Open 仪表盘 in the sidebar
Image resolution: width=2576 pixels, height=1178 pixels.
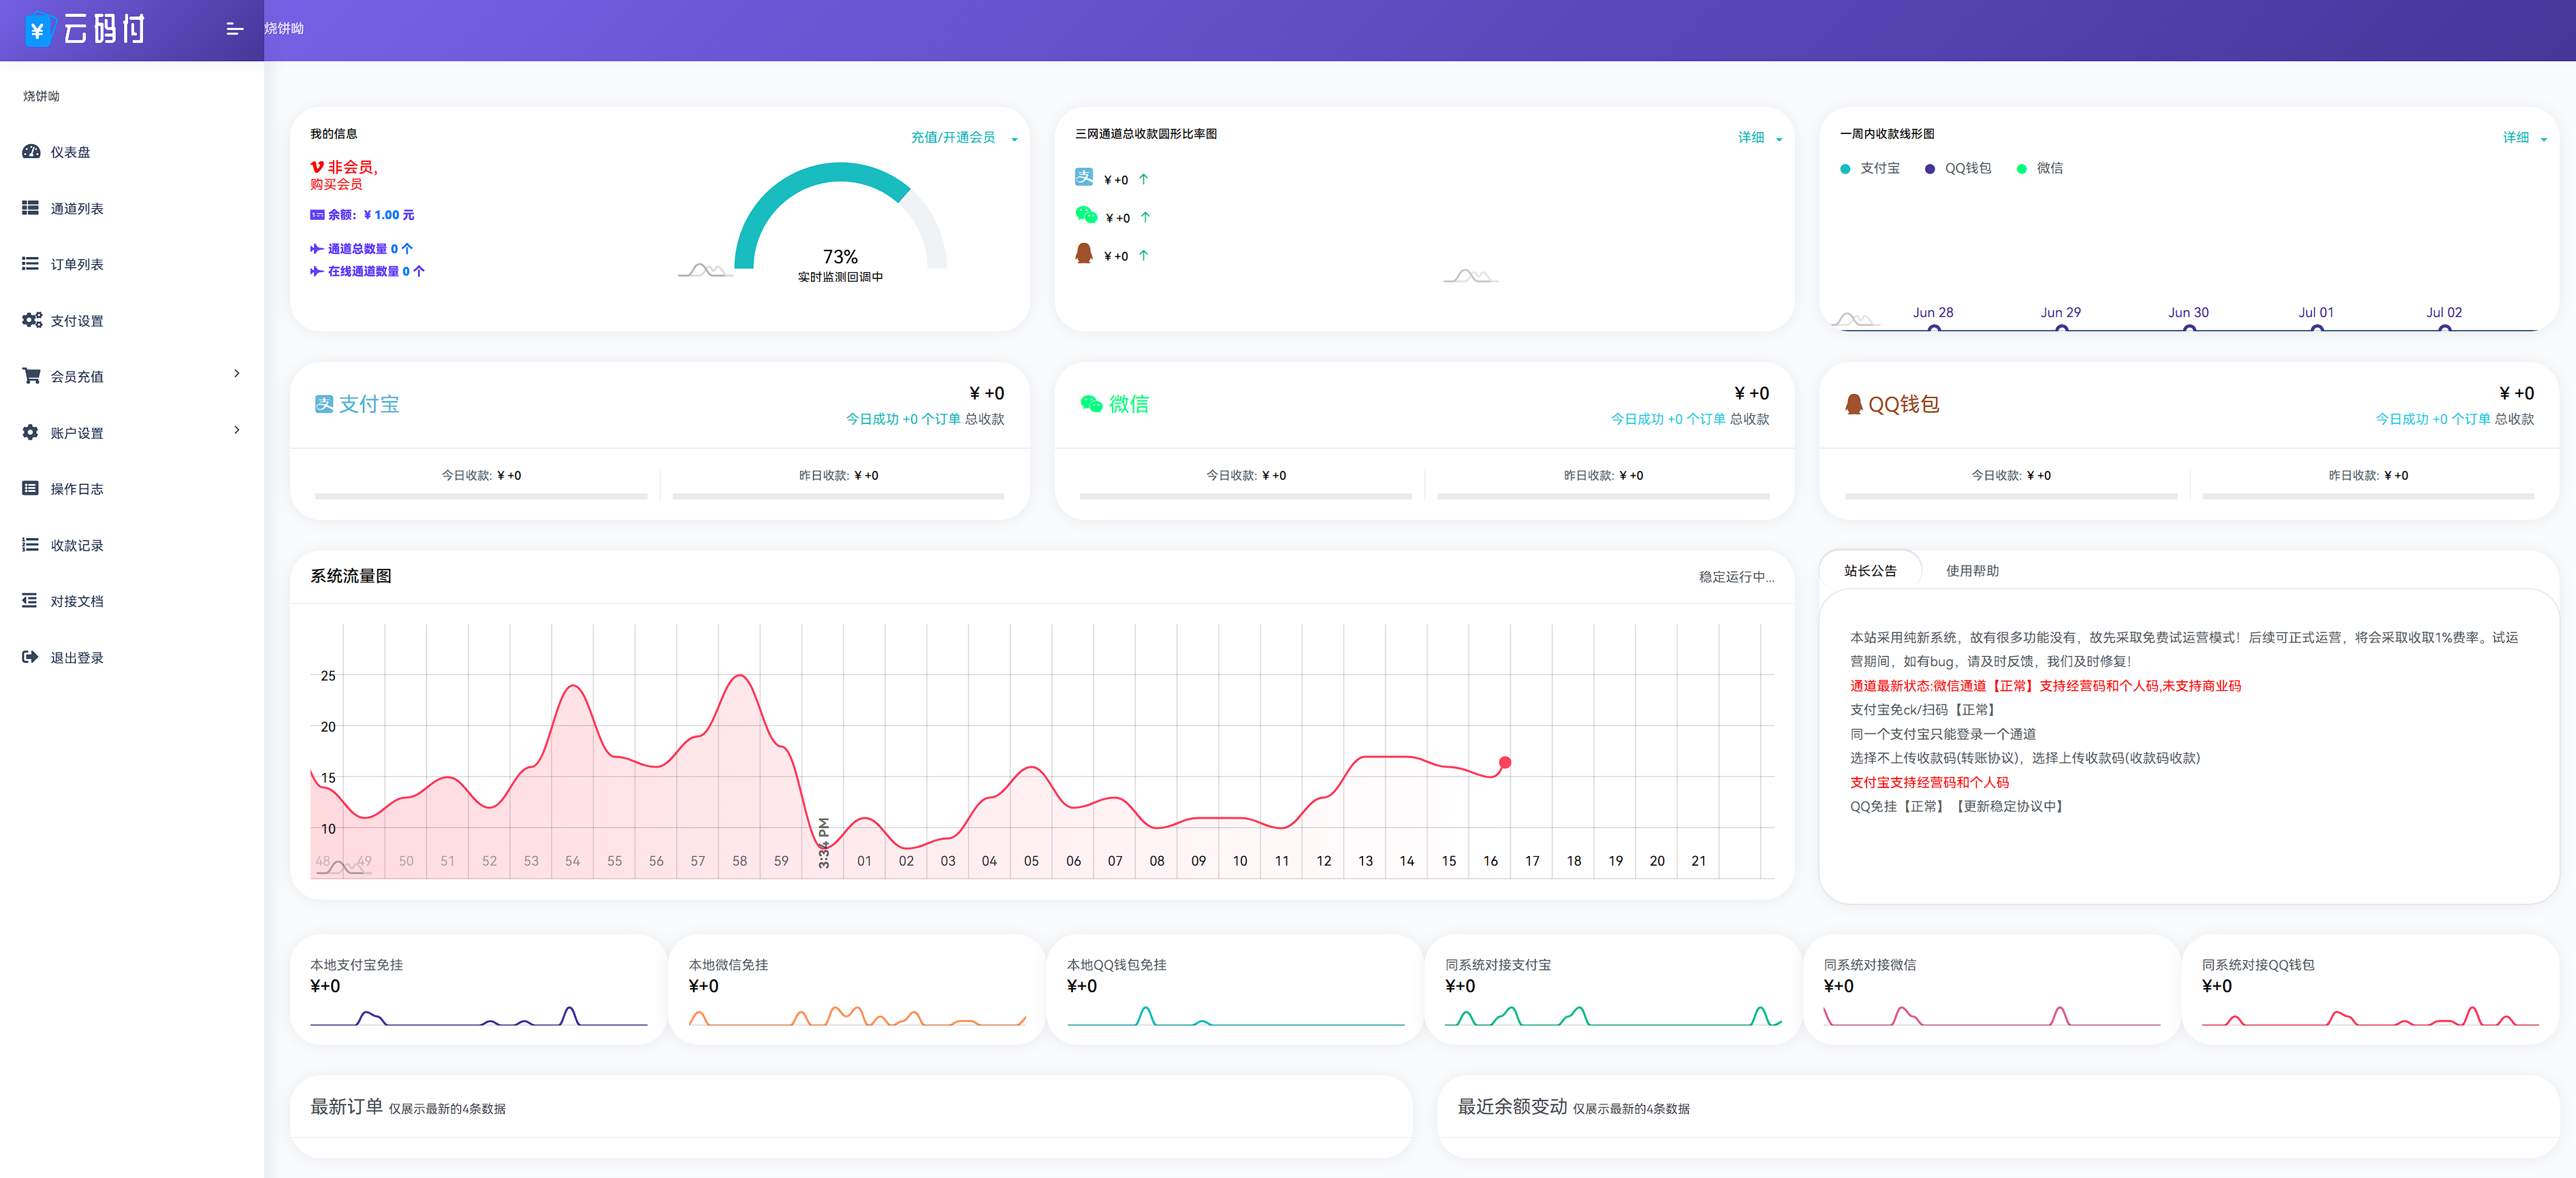tap(132, 152)
